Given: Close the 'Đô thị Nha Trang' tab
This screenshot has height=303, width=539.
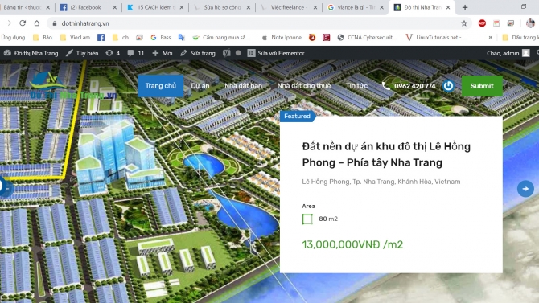Looking at the screenshot, I should point(448,7).
